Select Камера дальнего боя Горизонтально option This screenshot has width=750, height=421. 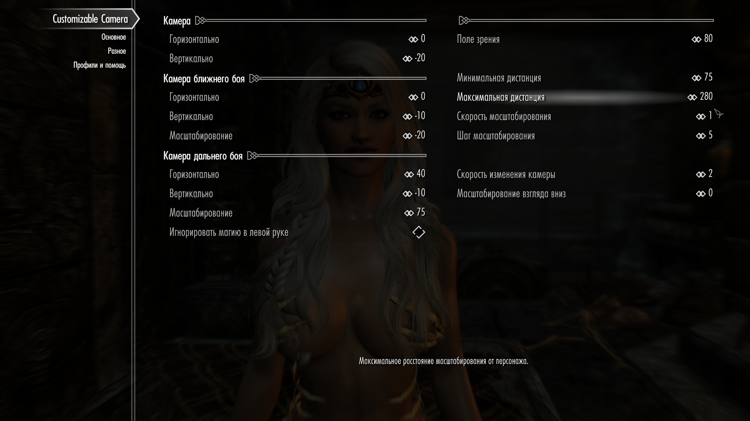(x=297, y=174)
